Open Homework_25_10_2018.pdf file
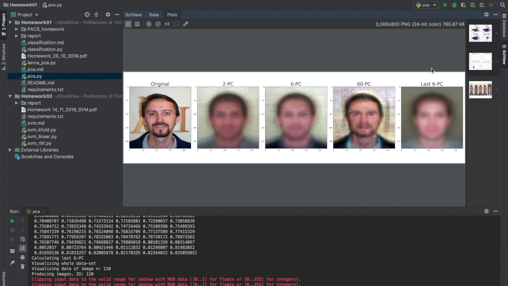508x286 pixels. pyautogui.click(x=57, y=56)
